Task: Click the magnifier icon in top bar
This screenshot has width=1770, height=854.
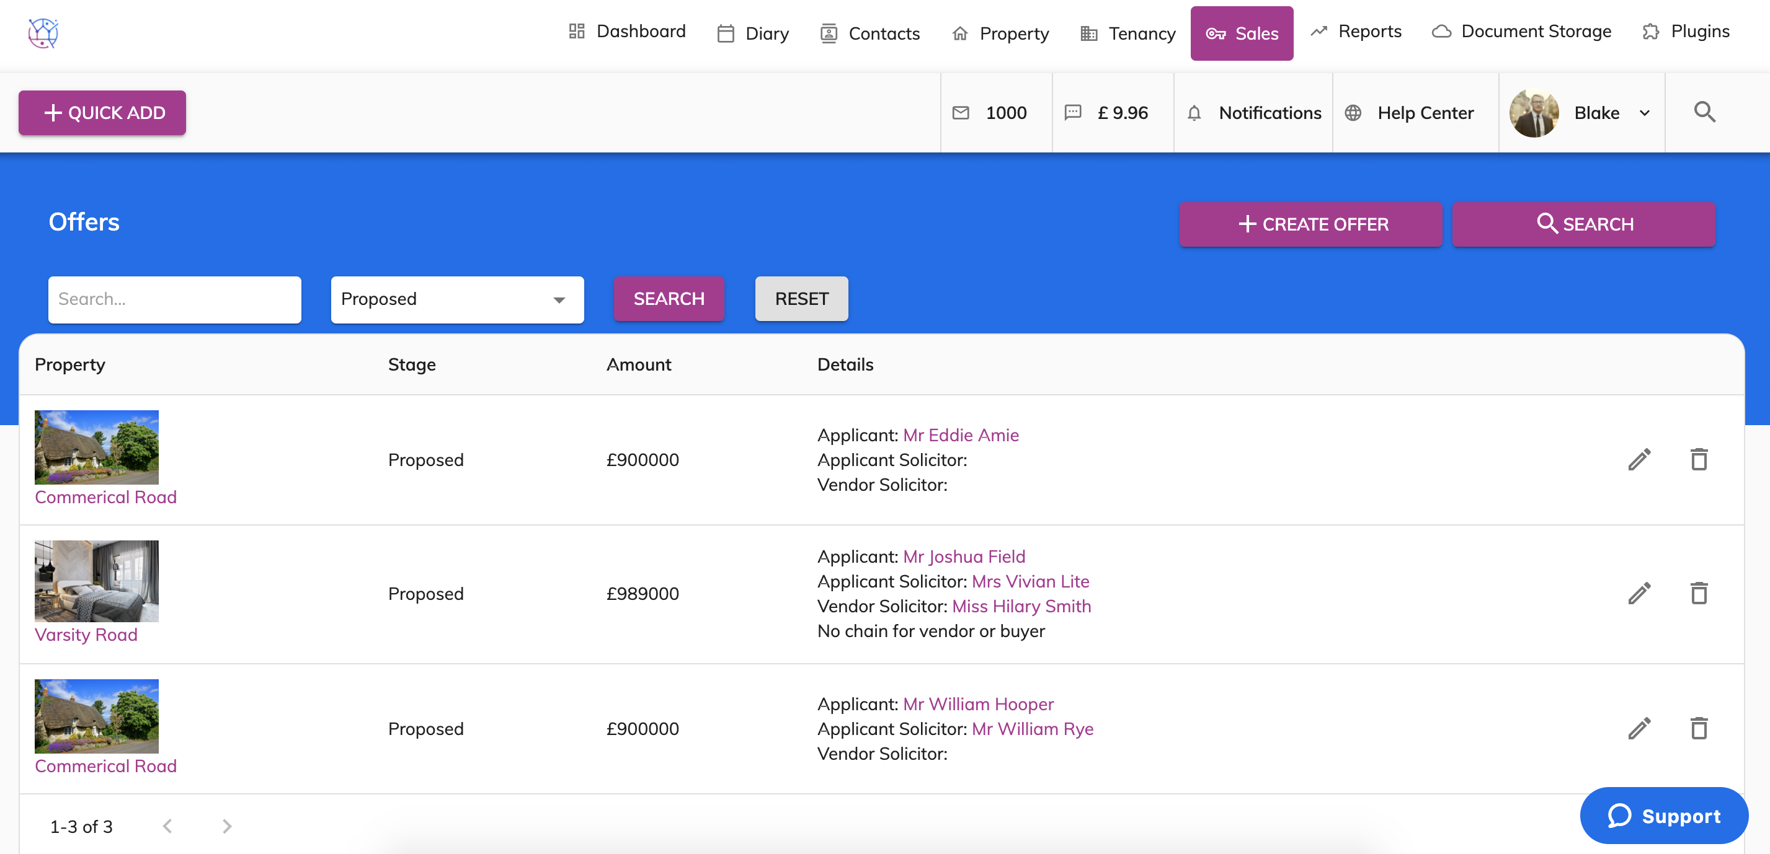Action: tap(1704, 113)
